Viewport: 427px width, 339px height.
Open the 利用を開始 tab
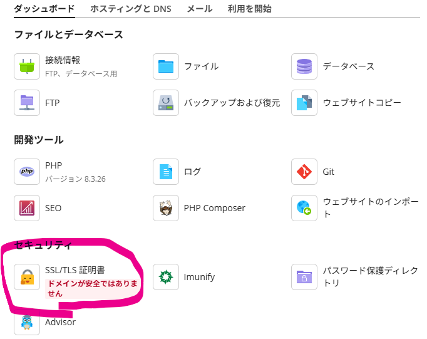coord(249,9)
